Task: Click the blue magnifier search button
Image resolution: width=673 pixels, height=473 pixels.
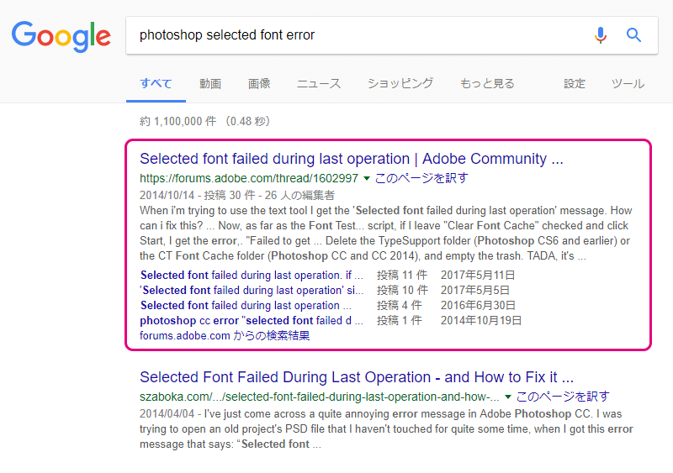Action: tap(633, 34)
